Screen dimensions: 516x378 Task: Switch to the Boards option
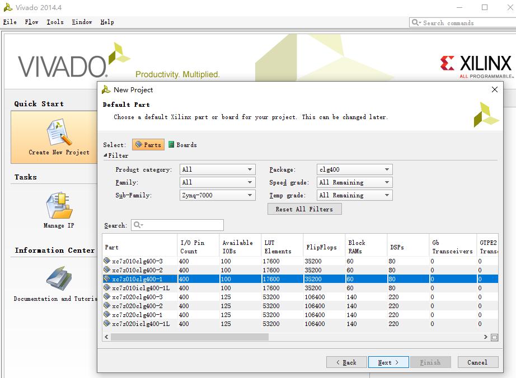coord(182,144)
